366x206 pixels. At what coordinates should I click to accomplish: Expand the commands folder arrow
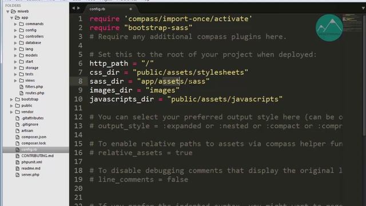pyautogui.click(x=15, y=24)
